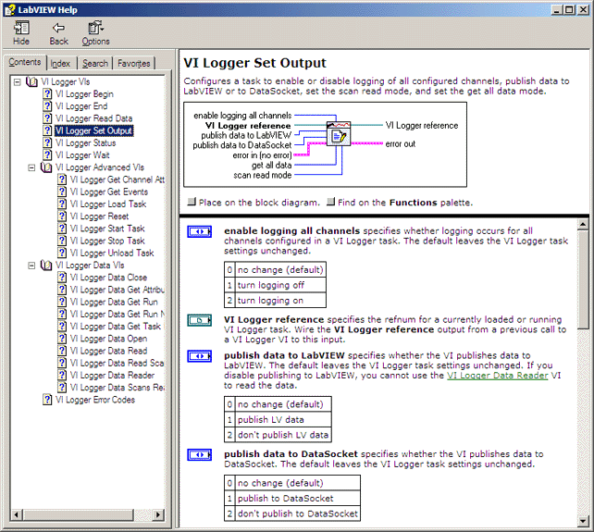Maximize the LabVIEW Help window
The width and height of the screenshot is (594, 532).
[569, 10]
